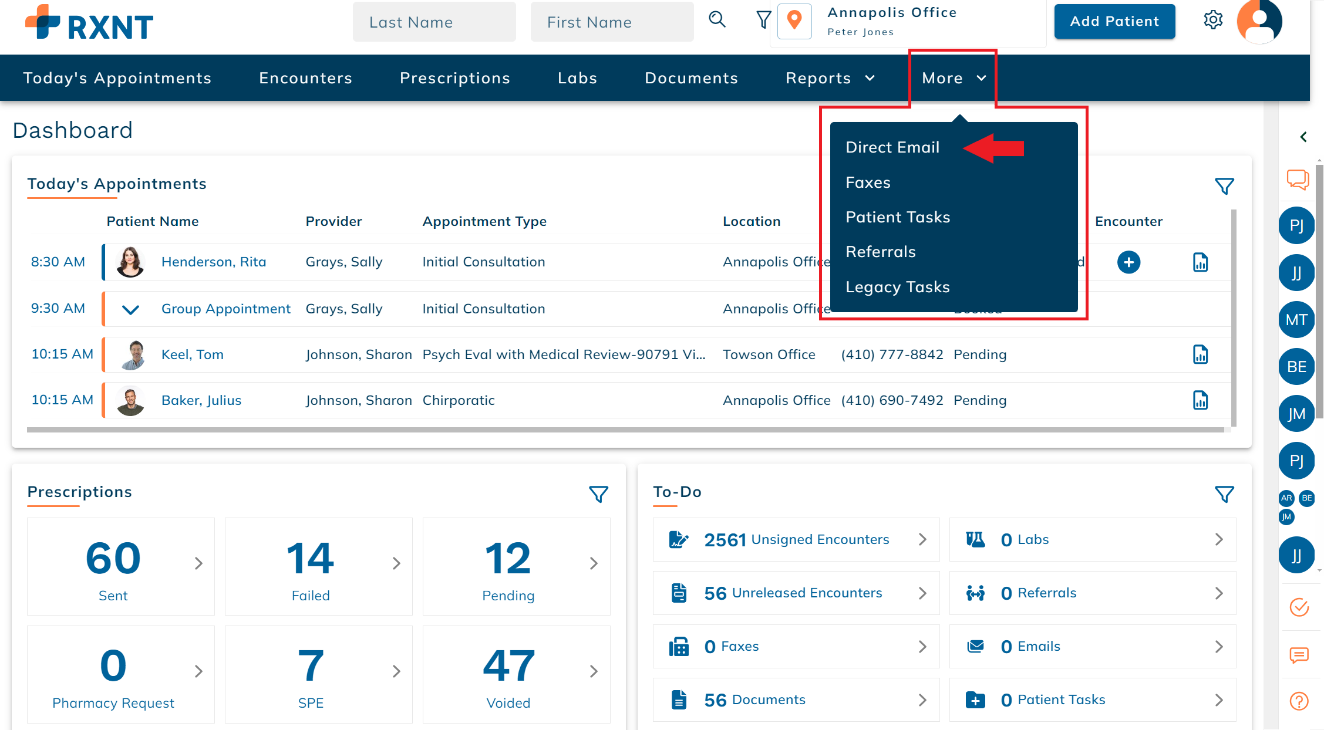This screenshot has height=730, width=1324.
Task: Open the Labs tab
Action: click(577, 78)
